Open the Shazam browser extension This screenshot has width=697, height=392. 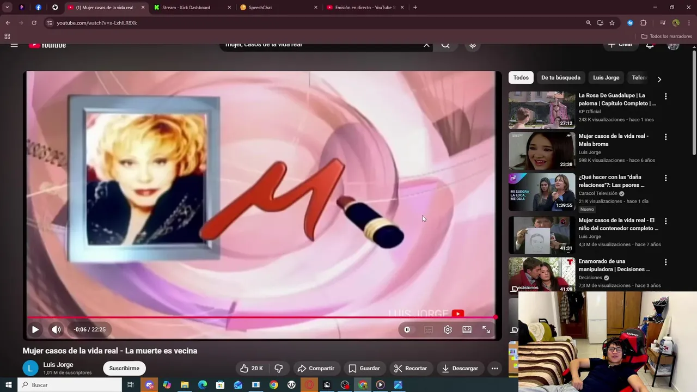point(630,23)
